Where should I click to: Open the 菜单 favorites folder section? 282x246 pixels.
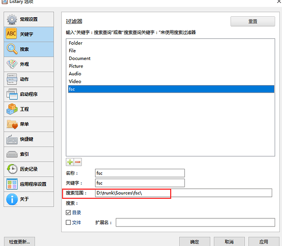tap(29, 124)
